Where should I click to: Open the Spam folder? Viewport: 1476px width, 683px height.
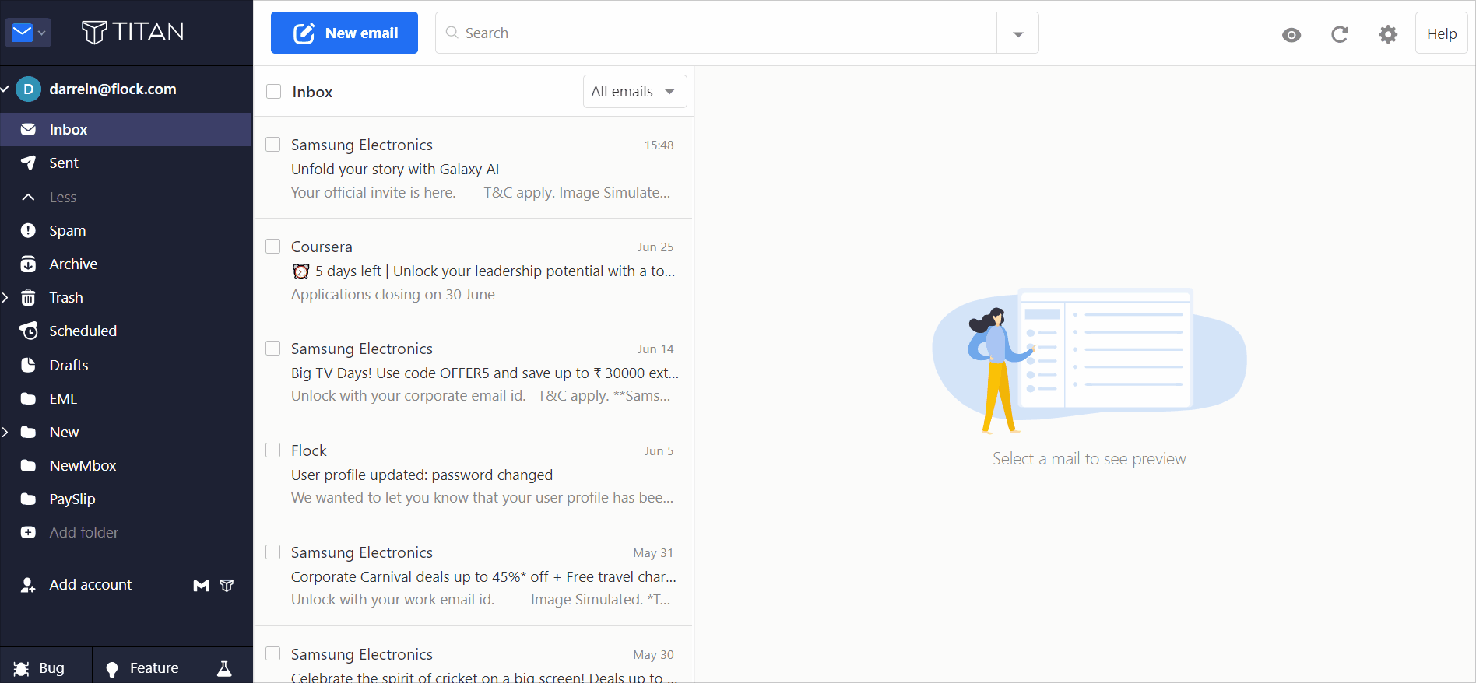pyautogui.click(x=67, y=231)
